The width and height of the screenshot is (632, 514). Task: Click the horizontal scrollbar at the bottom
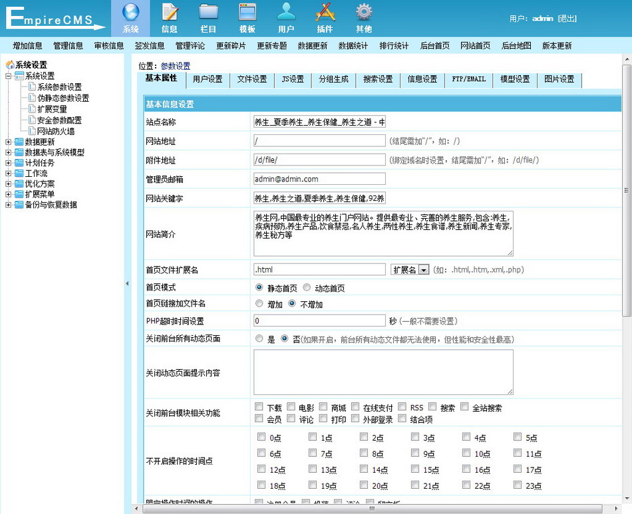[373, 509]
